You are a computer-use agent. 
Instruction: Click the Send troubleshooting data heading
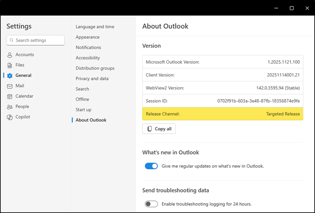176,190
